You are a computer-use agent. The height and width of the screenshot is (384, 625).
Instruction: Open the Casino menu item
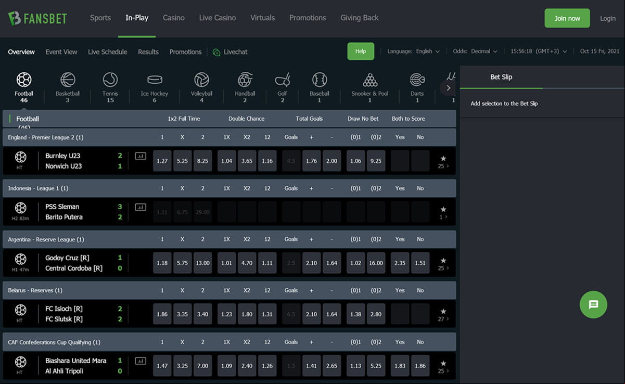click(x=174, y=18)
